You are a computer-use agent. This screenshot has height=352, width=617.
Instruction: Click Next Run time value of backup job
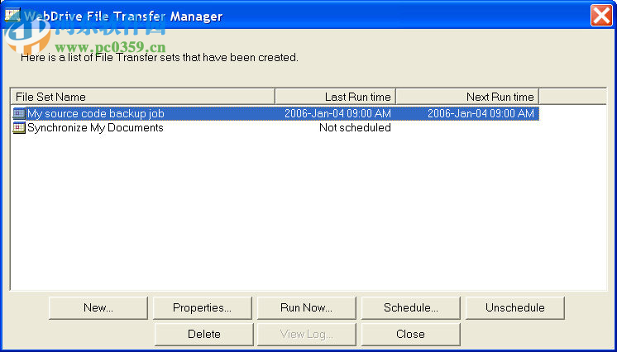pos(481,114)
